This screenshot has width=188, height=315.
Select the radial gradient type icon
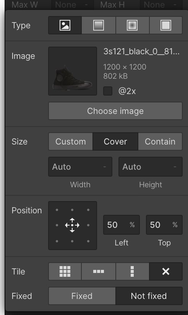[x=132, y=25]
